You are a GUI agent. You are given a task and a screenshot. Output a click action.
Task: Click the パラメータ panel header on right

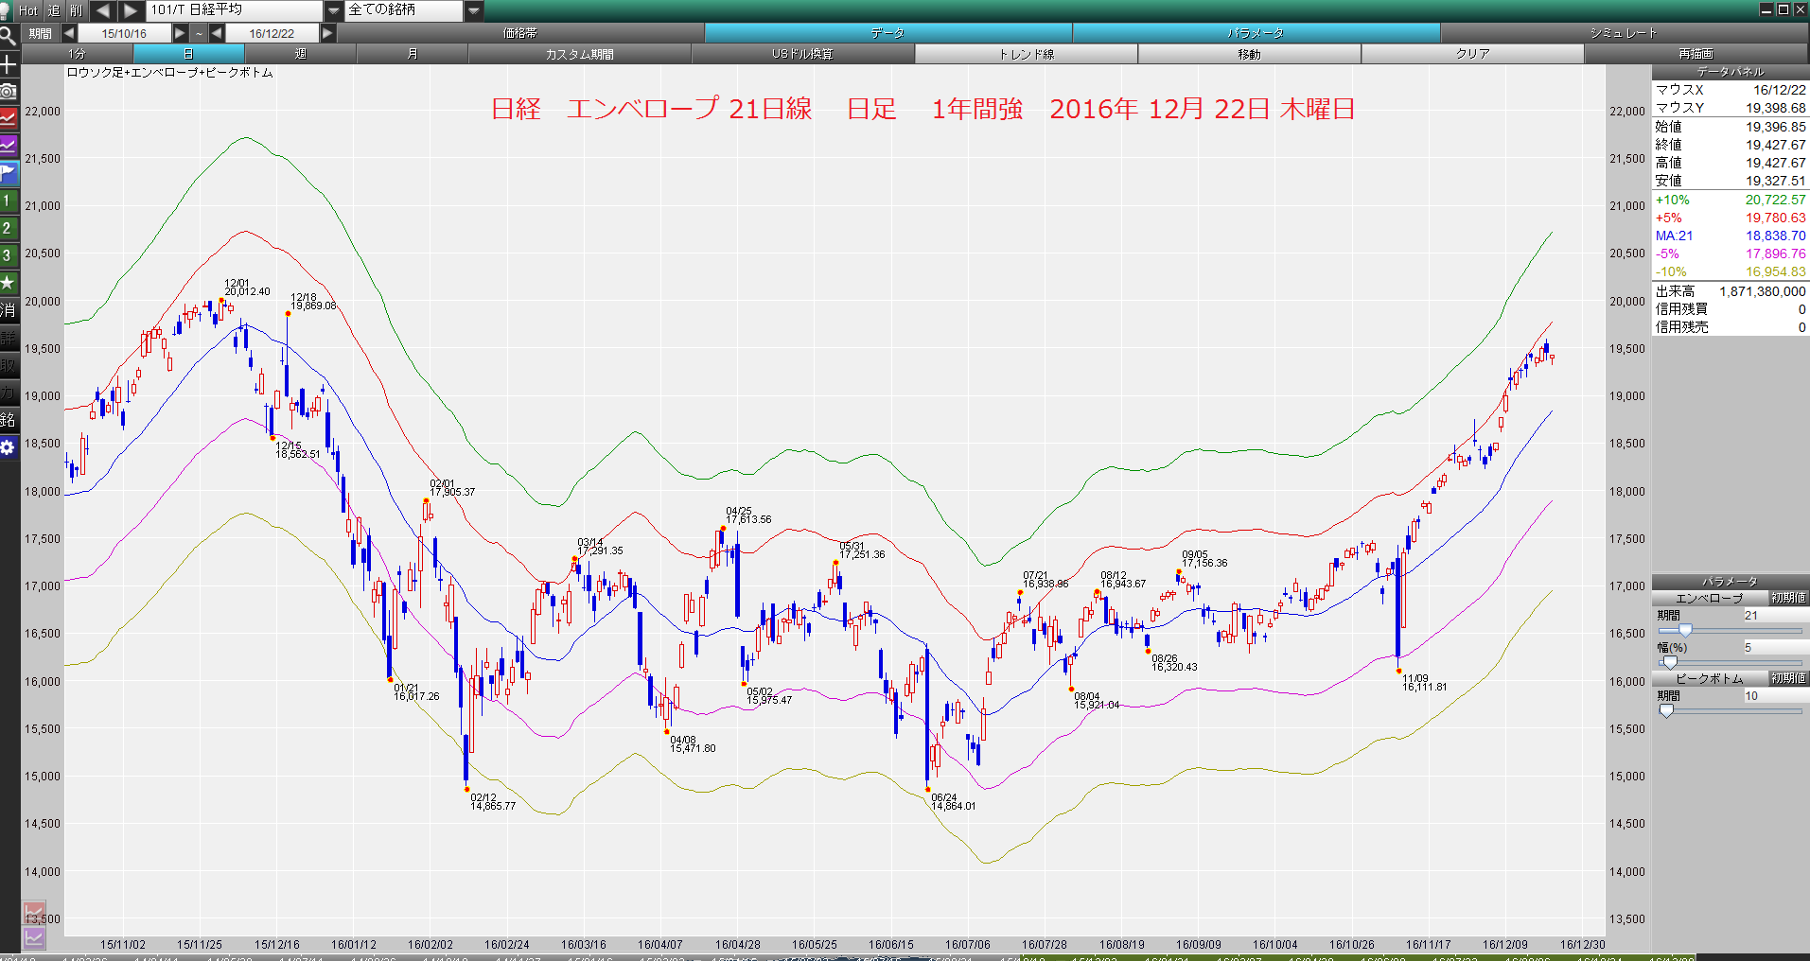coord(1731,582)
